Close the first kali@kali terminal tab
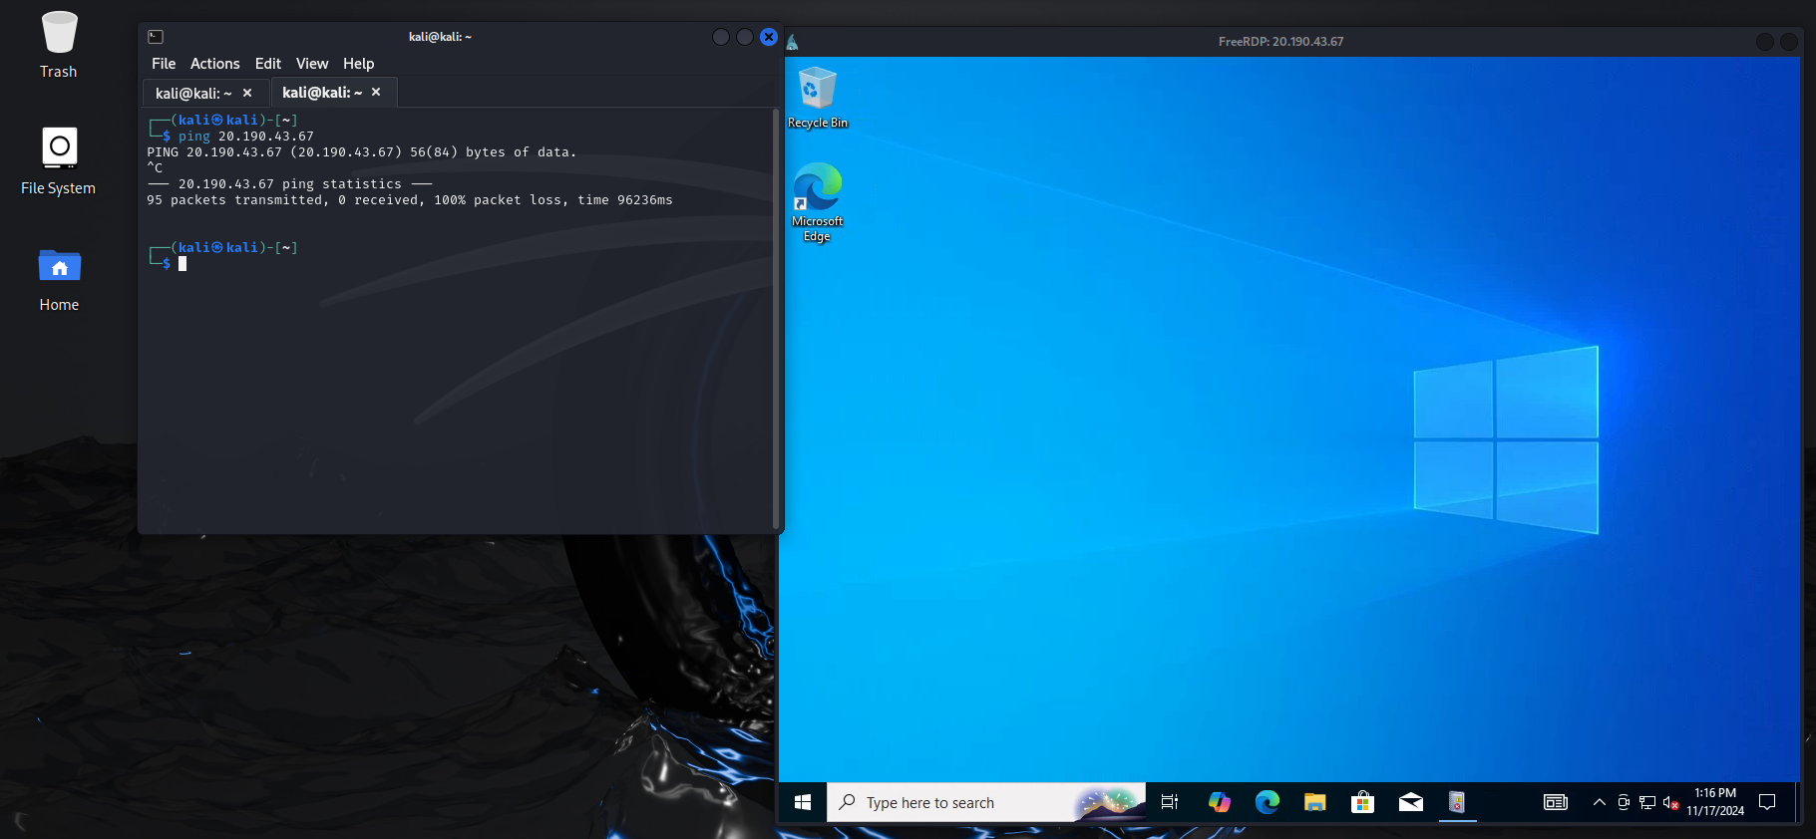 pos(247,93)
